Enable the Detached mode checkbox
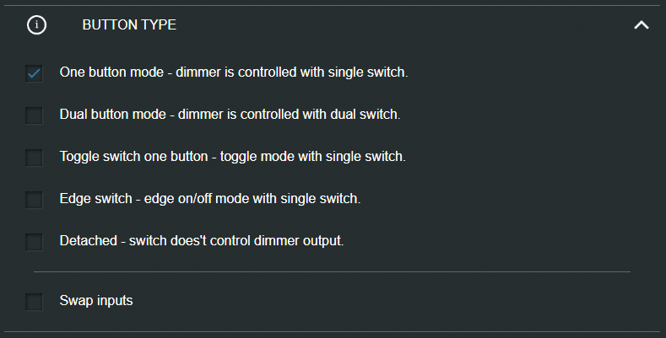The height and width of the screenshot is (338, 666). pyautogui.click(x=34, y=242)
